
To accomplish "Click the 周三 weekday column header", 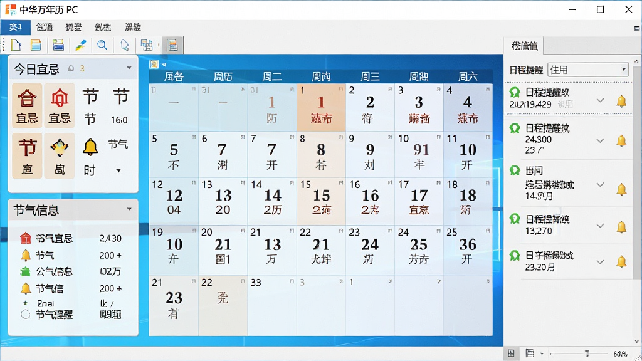I will pyautogui.click(x=370, y=76).
